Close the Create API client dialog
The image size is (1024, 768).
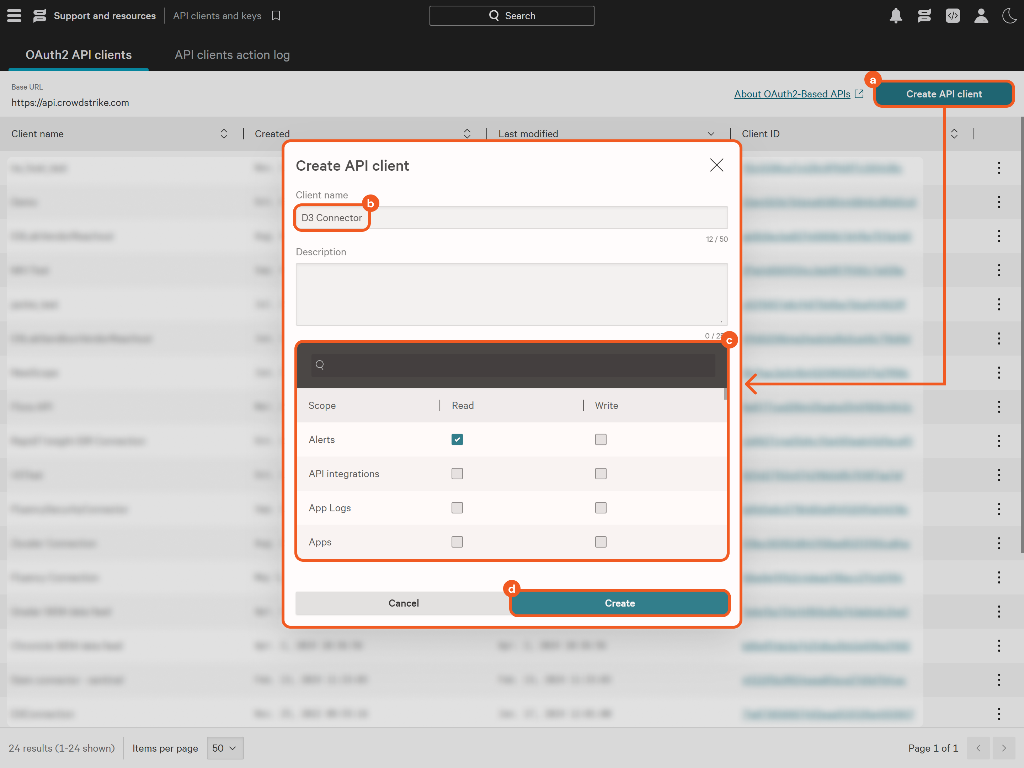click(x=716, y=165)
